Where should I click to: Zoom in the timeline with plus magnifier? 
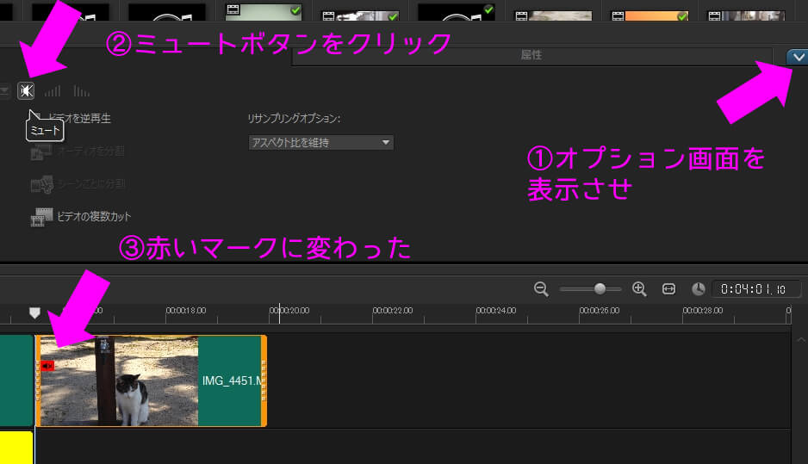(639, 289)
